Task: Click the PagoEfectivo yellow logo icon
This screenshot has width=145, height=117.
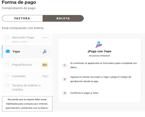Action: [x=45, y=65]
